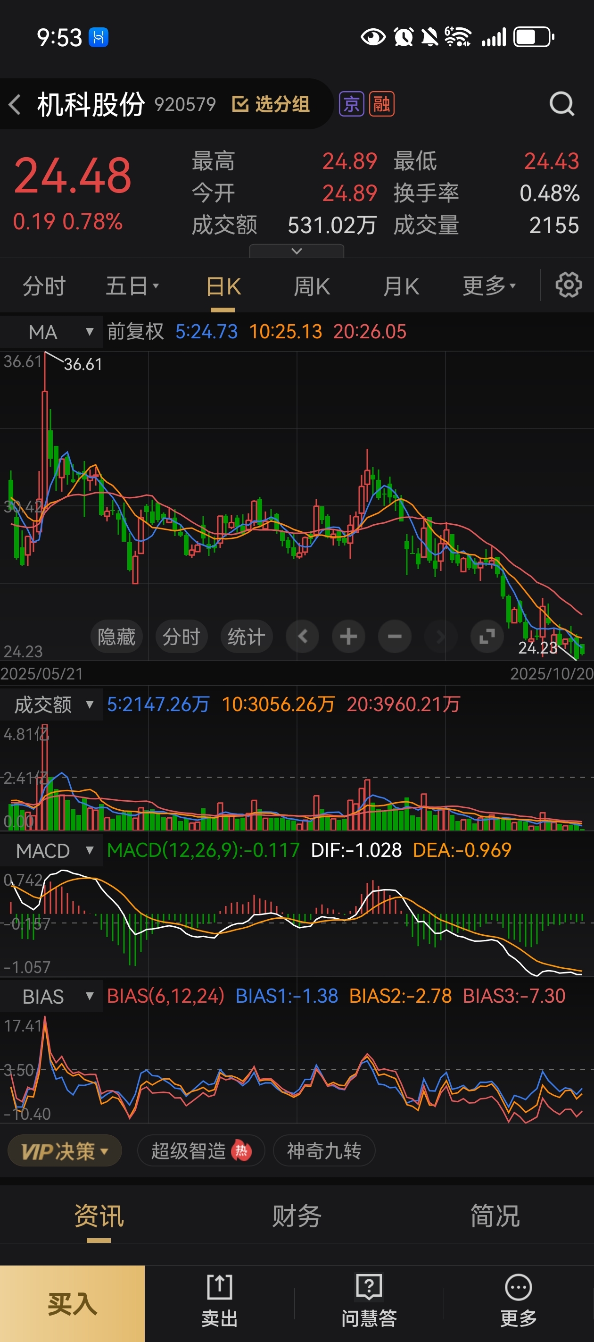This screenshot has height=1342, width=594.
Task: Tap the hot badge on 超级智造
Action: pos(241,1150)
